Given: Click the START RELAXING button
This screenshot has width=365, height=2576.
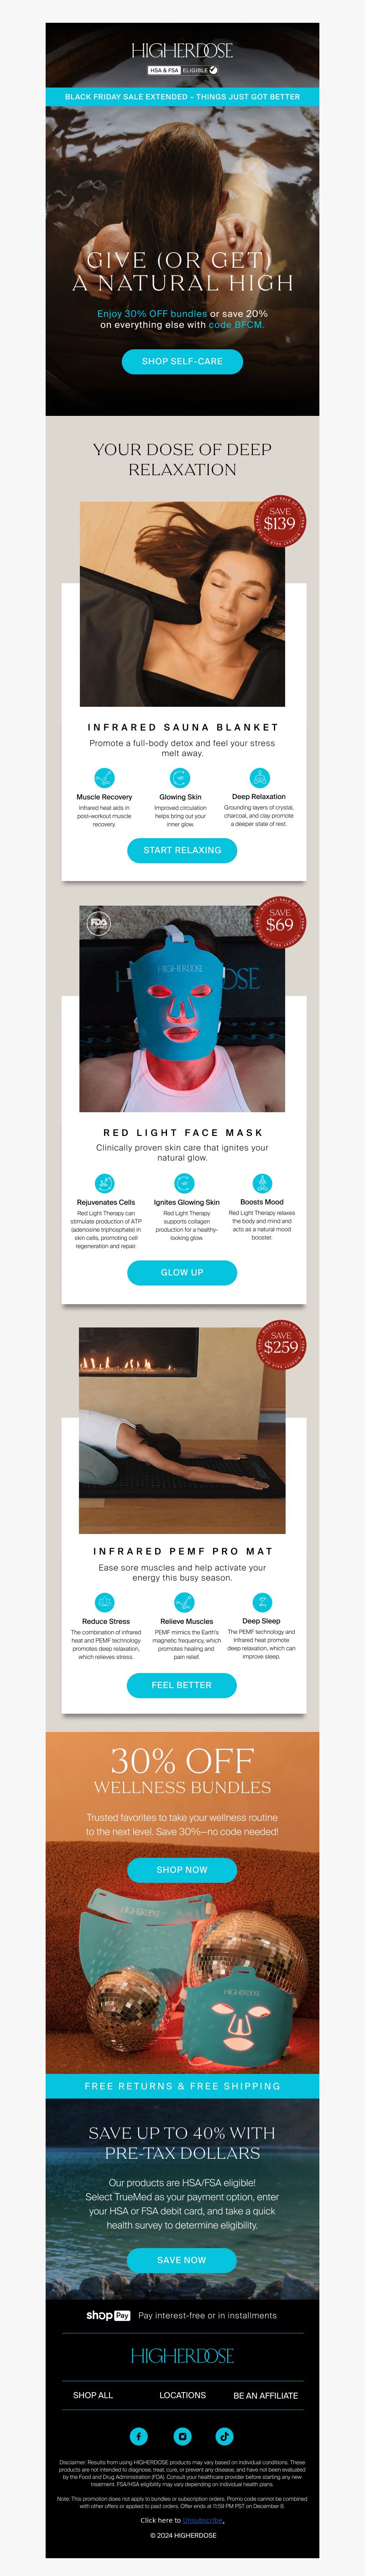Looking at the screenshot, I should (182, 850).
